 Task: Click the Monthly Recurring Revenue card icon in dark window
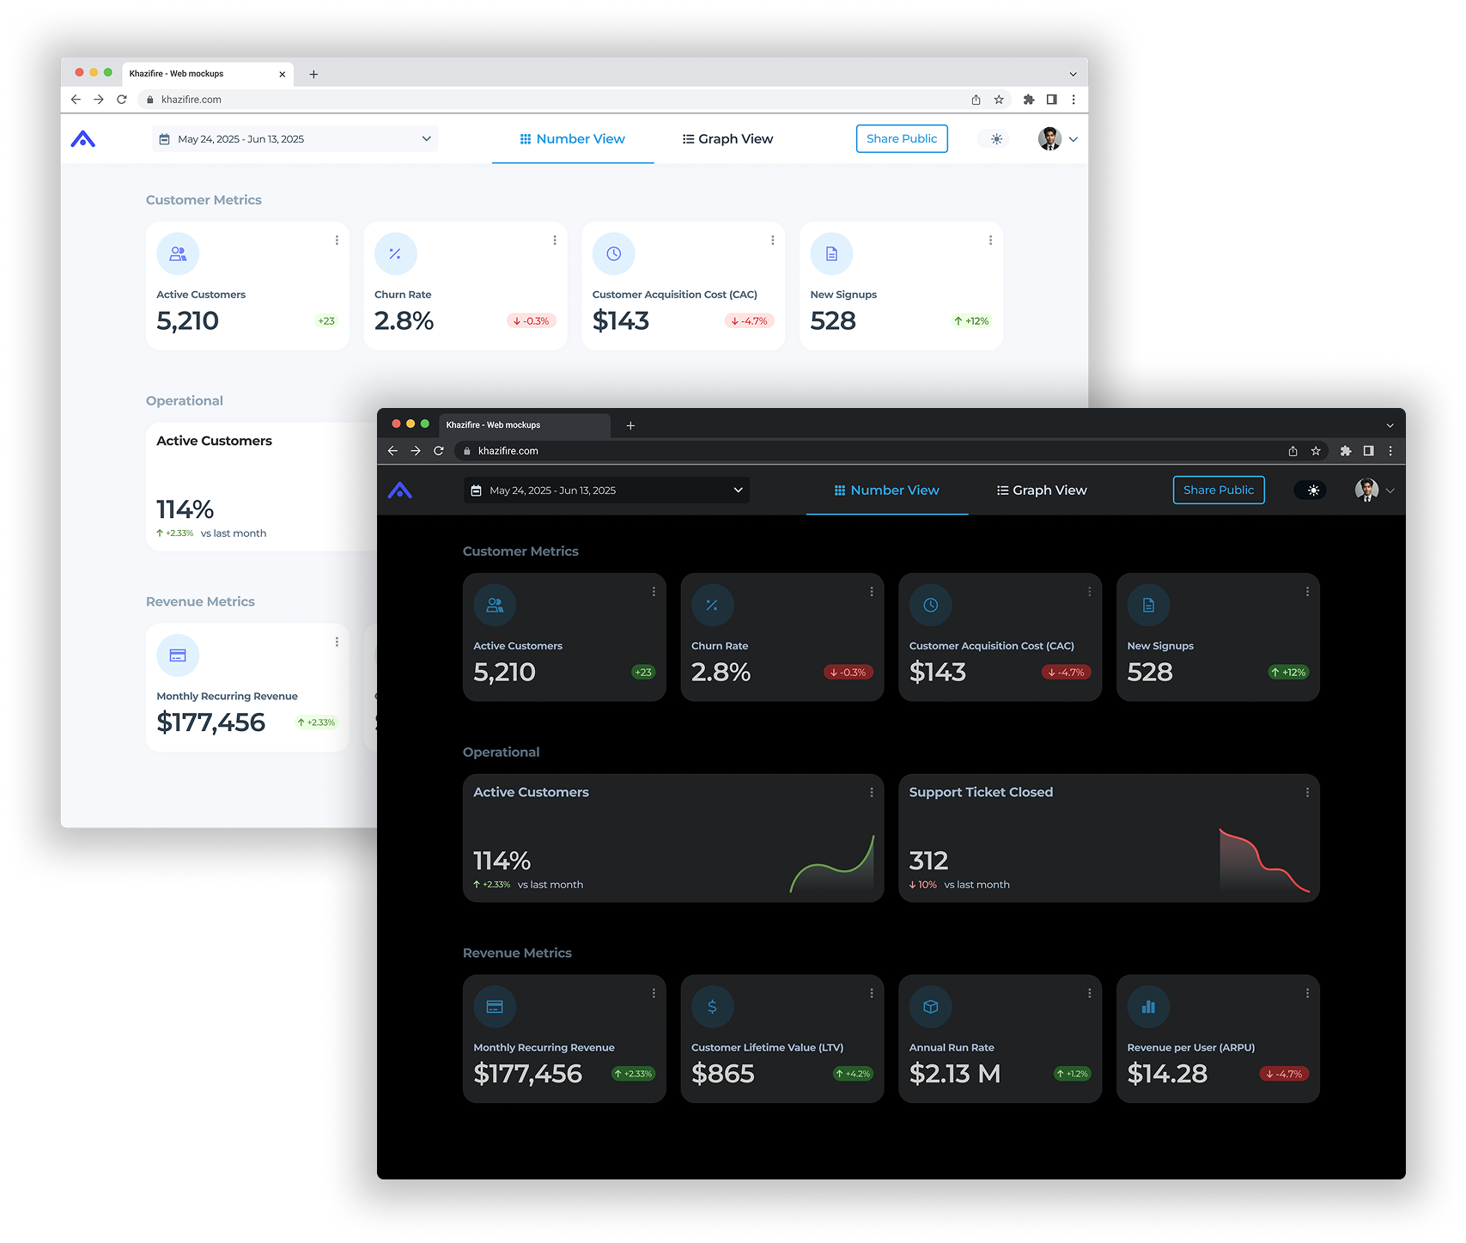pos(495,1007)
